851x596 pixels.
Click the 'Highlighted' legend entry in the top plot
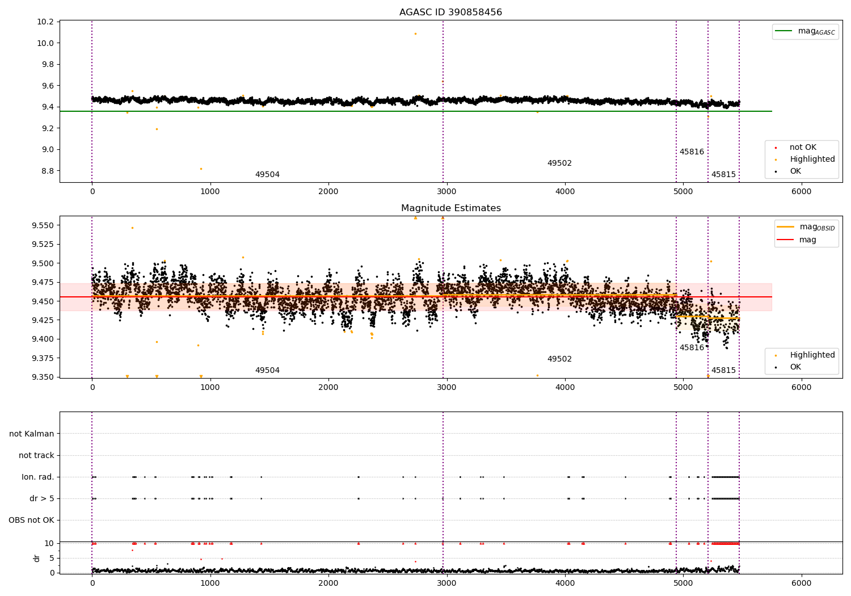click(x=804, y=160)
